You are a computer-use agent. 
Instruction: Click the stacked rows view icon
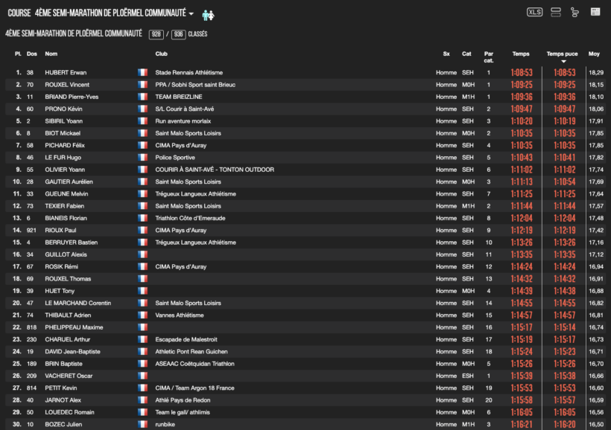[x=555, y=12]
